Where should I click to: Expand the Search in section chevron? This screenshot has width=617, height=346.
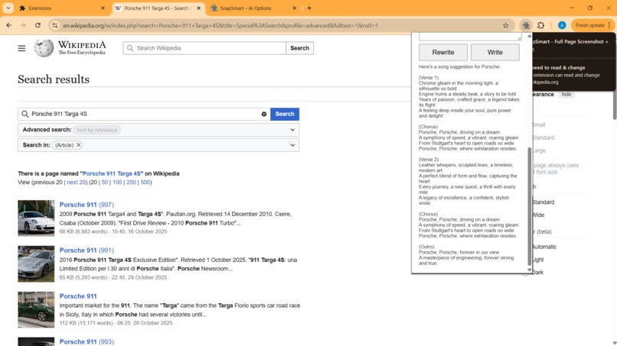(x=292, y=145)
